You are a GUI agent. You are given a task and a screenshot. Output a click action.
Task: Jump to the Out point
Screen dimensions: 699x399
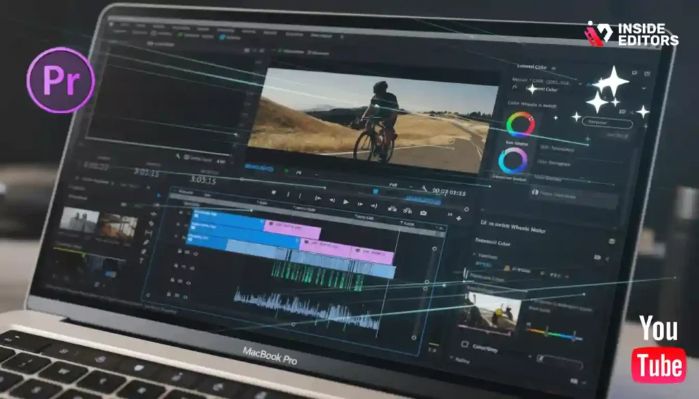tap(373, 205)
